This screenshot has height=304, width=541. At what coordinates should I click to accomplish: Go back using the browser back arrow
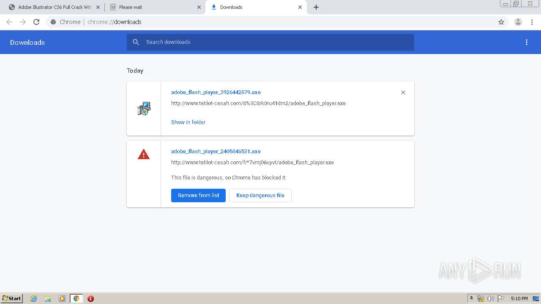[9, 22]
